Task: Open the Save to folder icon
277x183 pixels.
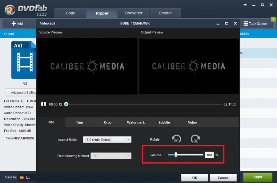Action: [22, 177]
